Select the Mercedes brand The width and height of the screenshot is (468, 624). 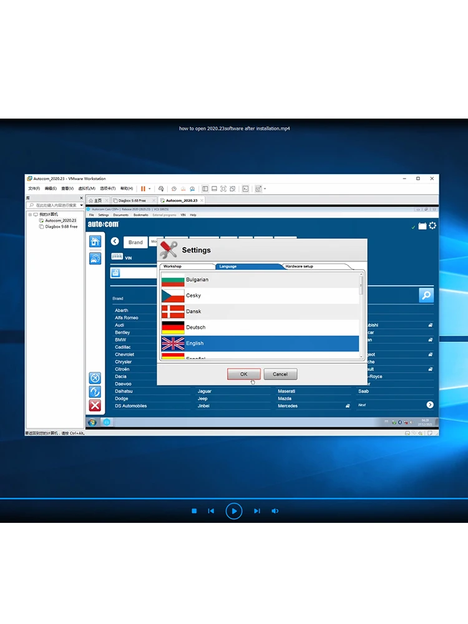tap(288, 406)
